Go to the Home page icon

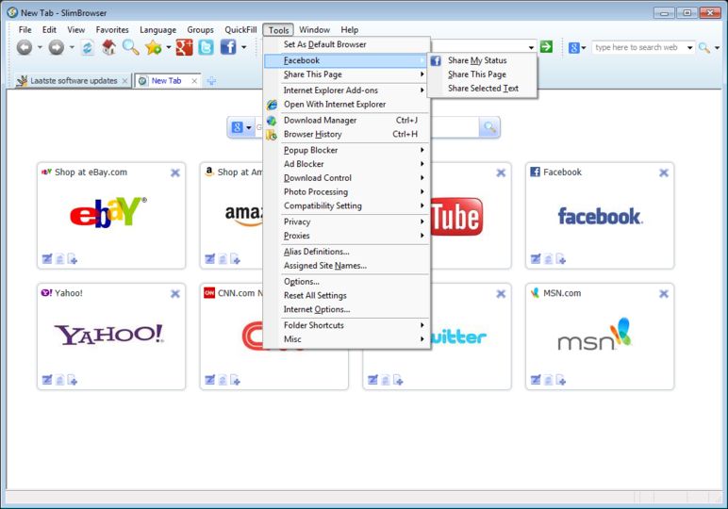click(x=109, y=47)
